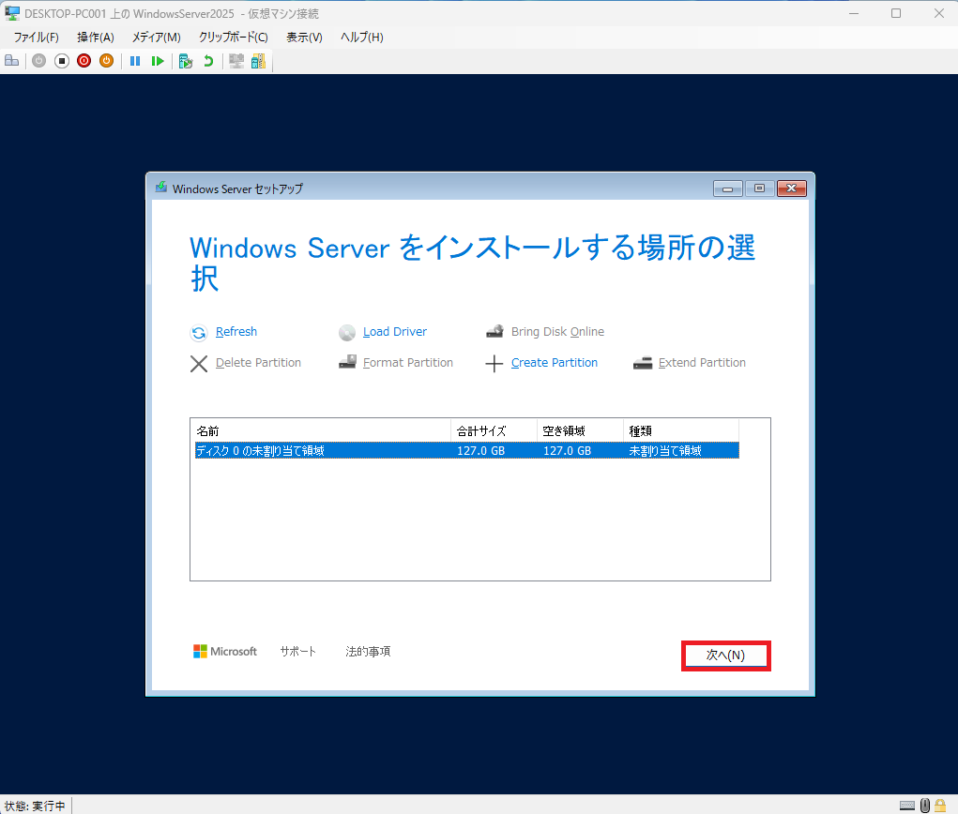This screenshot has height=814, width=958.
Task: Send Ctrl+Alt+Del using the toolbar icon
Action: (11, 61)
